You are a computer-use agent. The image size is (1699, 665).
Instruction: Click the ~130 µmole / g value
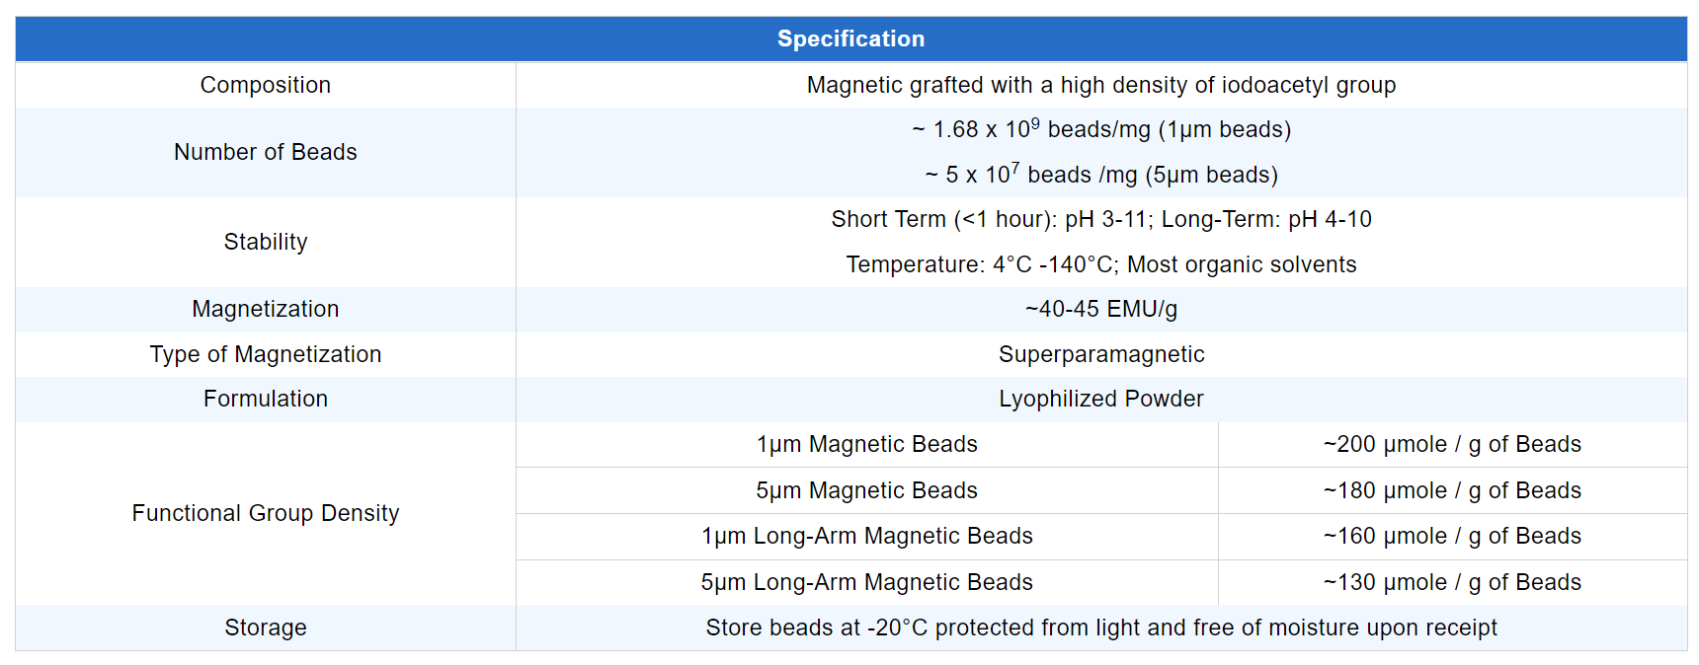[1451, 582]
